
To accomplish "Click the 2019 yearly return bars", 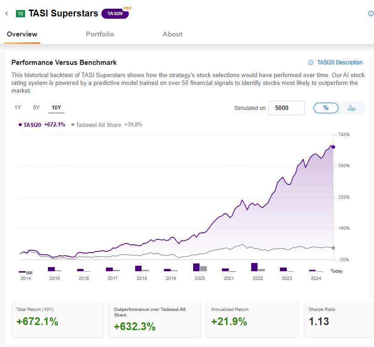I will click(171, 270).
